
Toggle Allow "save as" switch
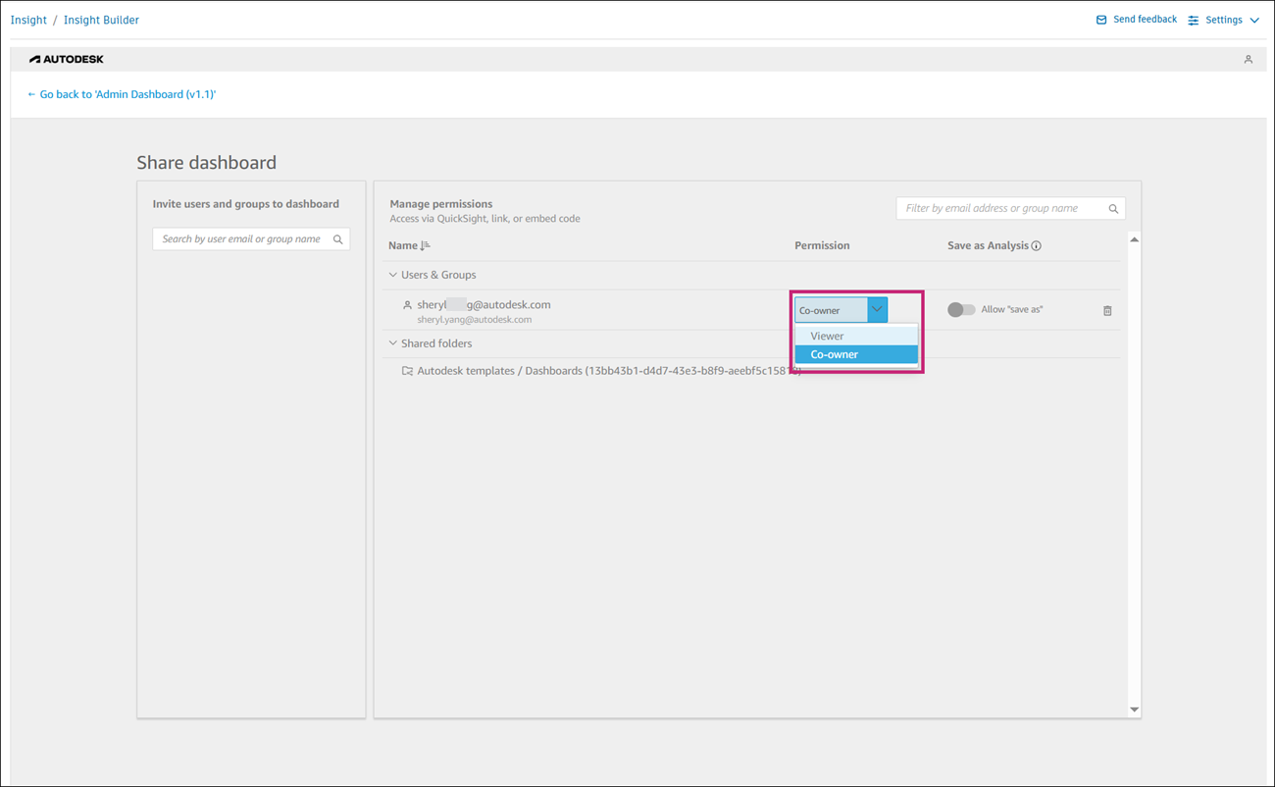coord(961,309)
